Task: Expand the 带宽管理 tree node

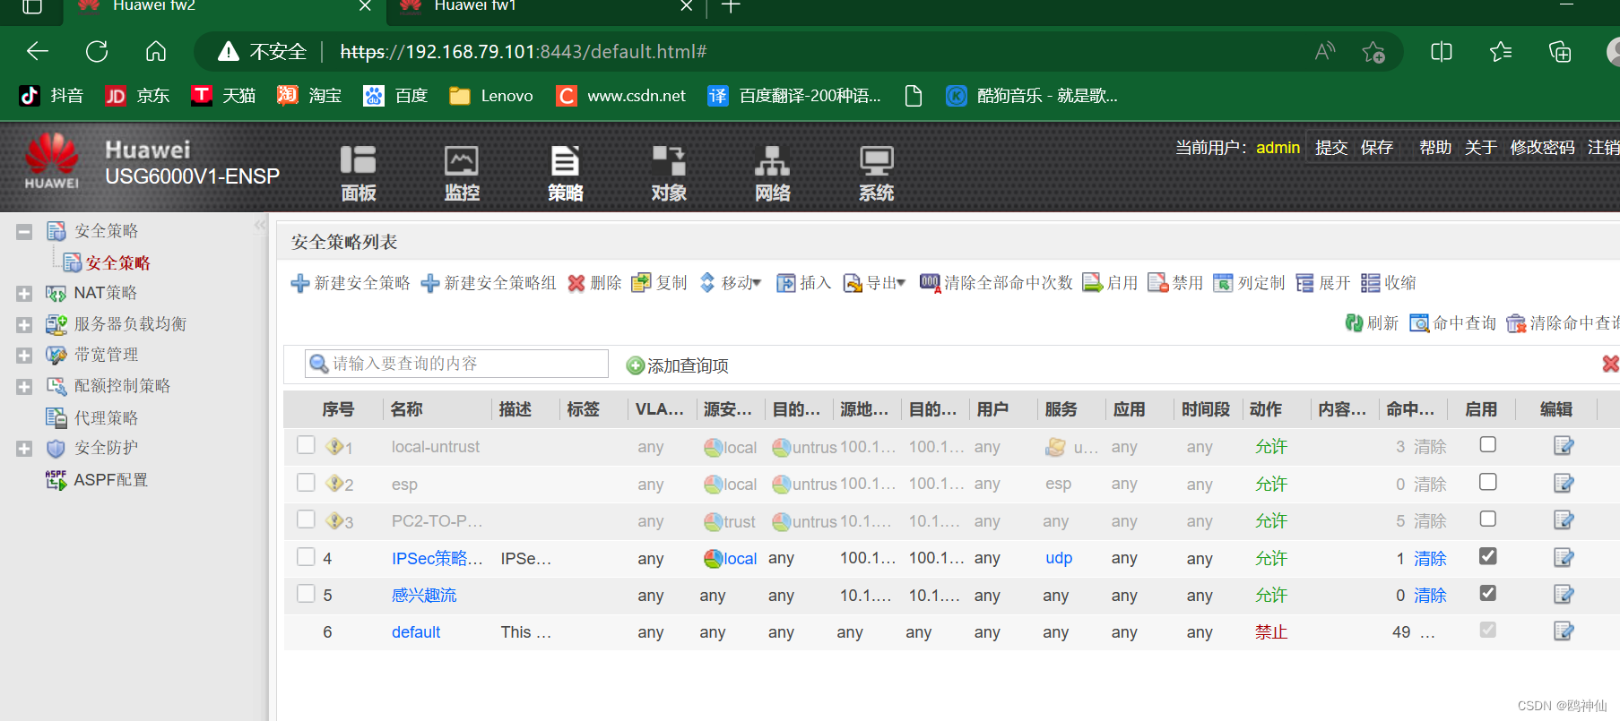Action: coord(24,356)
